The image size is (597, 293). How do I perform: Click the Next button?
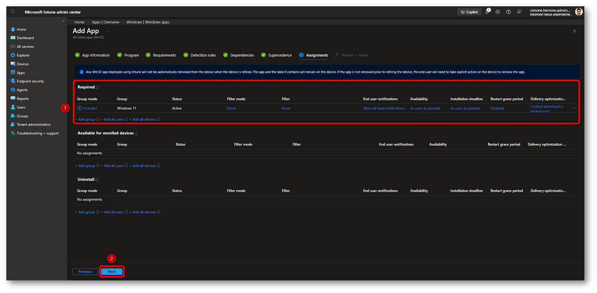click(x=112, y=272)
